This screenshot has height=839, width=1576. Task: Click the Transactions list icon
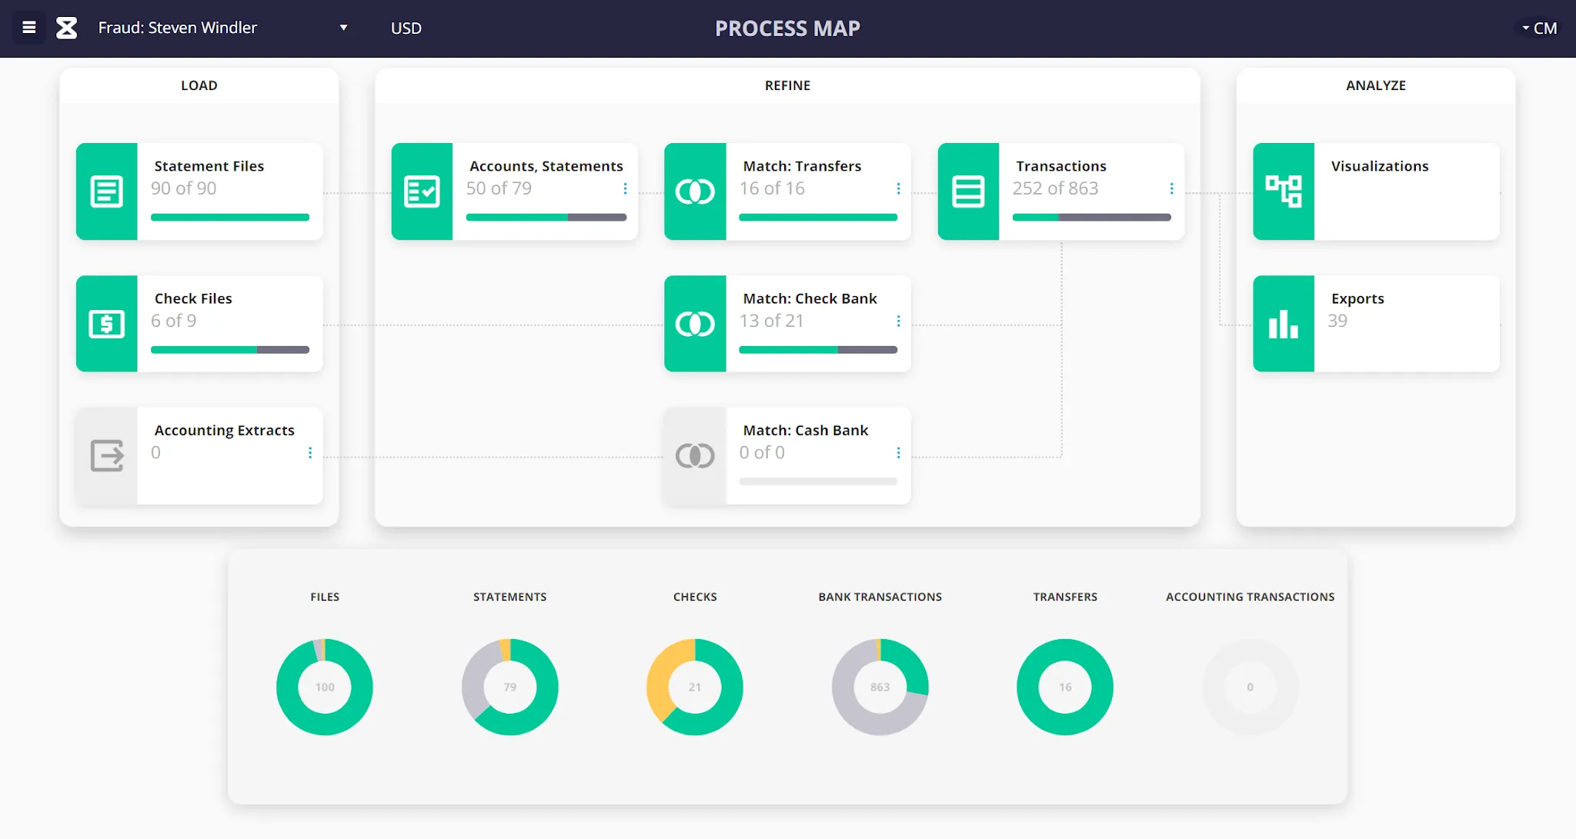click(x=969, y=191)
